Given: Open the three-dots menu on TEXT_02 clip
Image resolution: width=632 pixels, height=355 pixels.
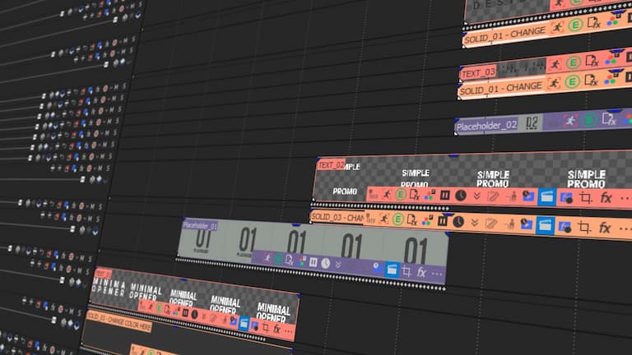Looking at the screenshot, I should [x=624, y=199].
